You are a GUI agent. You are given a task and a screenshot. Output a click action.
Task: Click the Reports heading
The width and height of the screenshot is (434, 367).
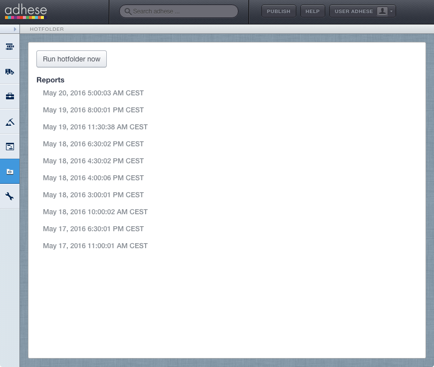pyautogui.click(x=50, y=80)
